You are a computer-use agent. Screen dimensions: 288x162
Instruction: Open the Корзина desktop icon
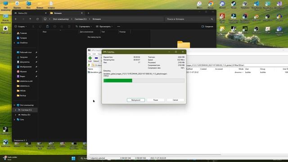(17, 5)
